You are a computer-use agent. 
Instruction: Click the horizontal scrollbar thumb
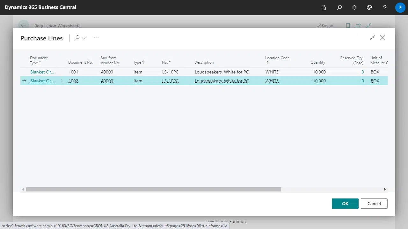153,189
